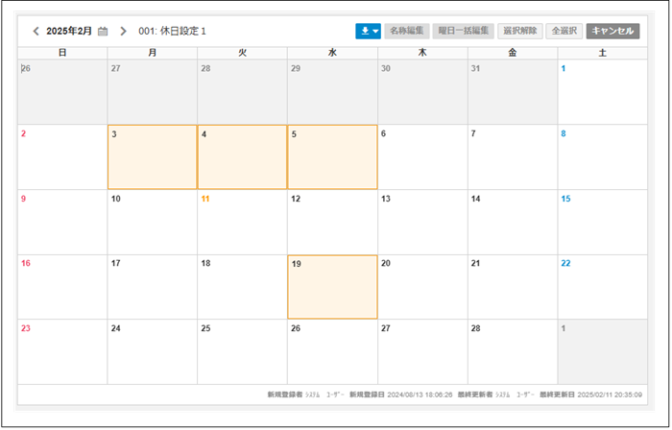672x430 pixels.
Task: Select February 26 day cell
Action: click(x=332, y=351)
